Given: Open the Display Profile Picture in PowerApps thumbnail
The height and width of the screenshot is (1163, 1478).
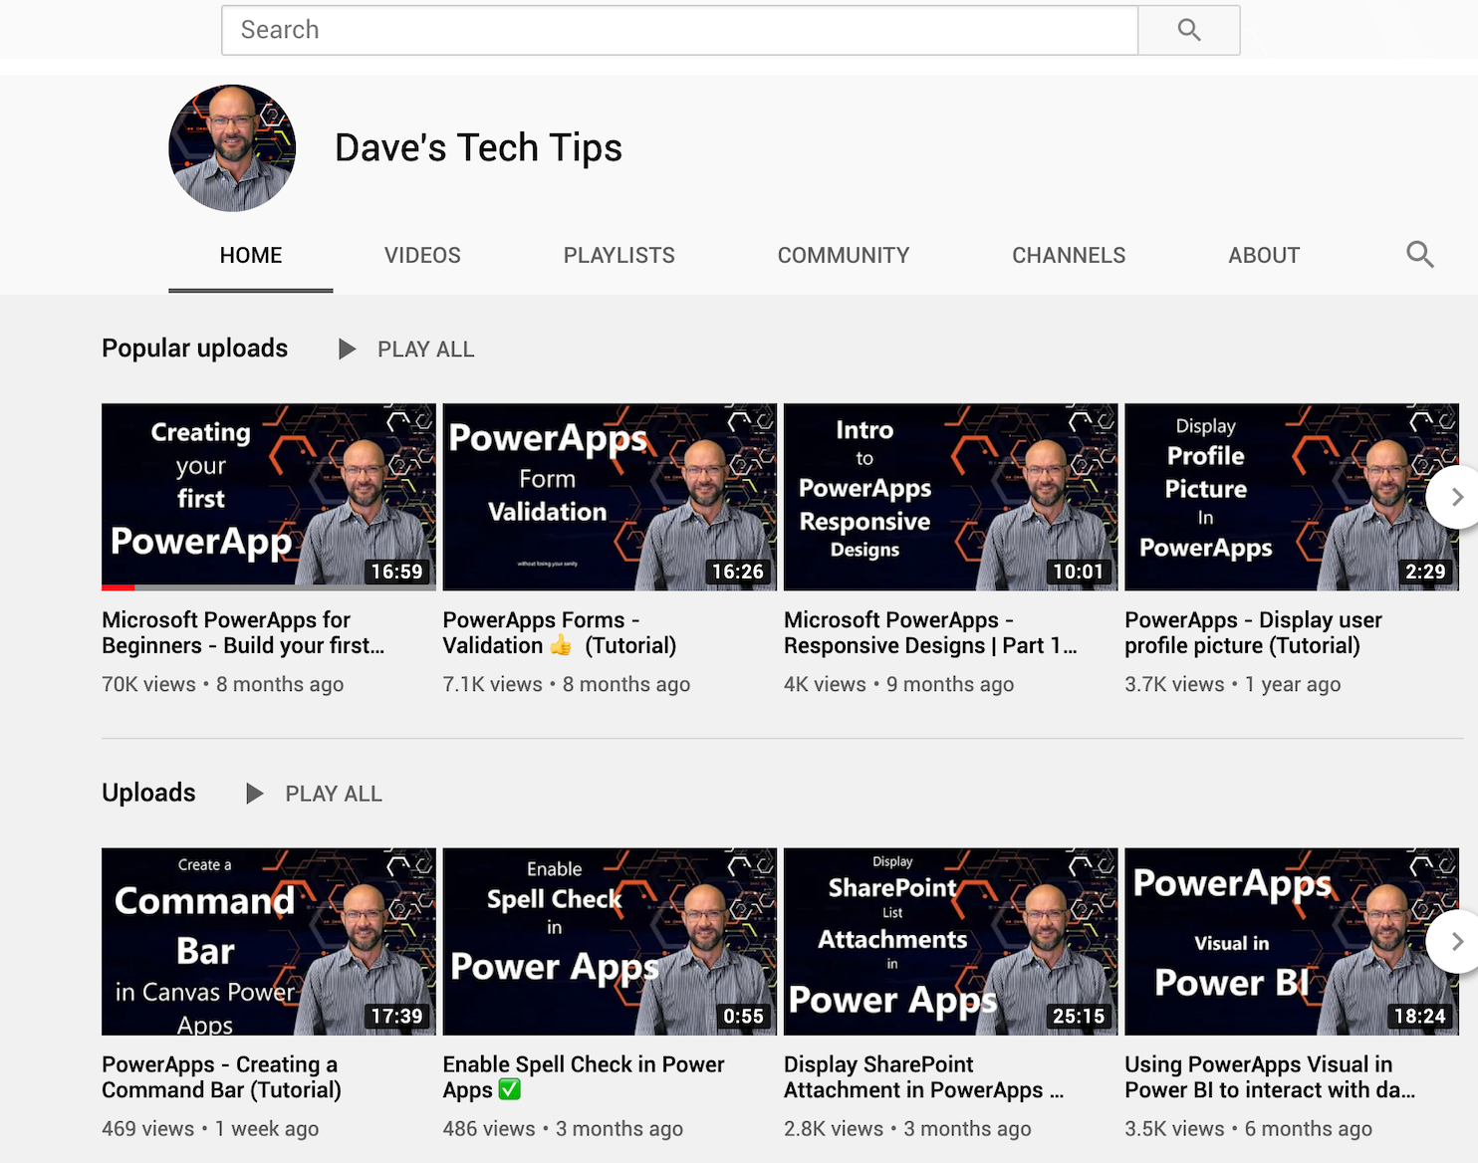Looking at the screenshot, I should tap(1292, 497).
